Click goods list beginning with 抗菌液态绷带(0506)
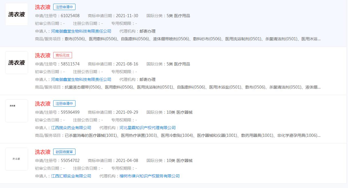 [192, 87]
